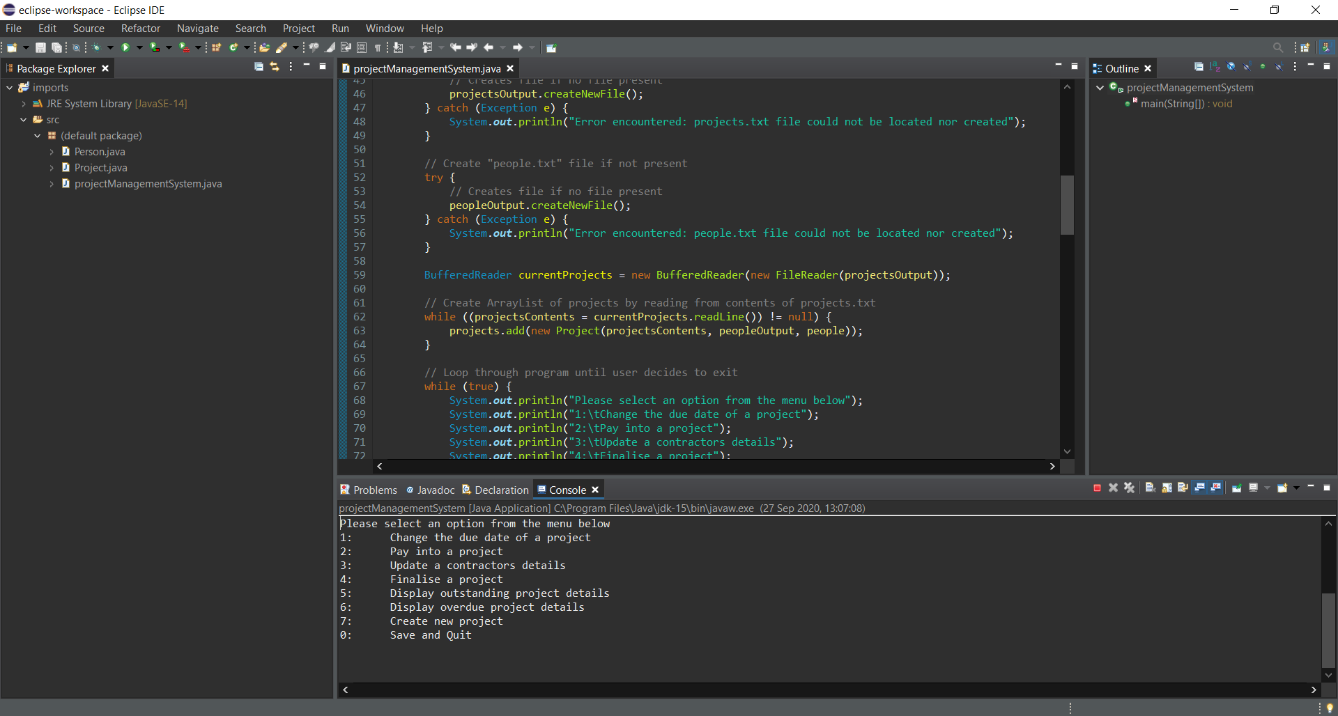Toggle Hide Static Members in Outline

1247,67
